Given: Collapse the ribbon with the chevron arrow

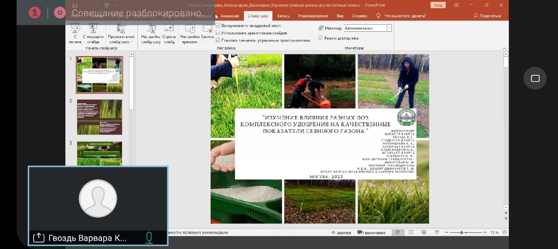Looking at the screenshot, I should pyautogui.click(x=504, y=48).
